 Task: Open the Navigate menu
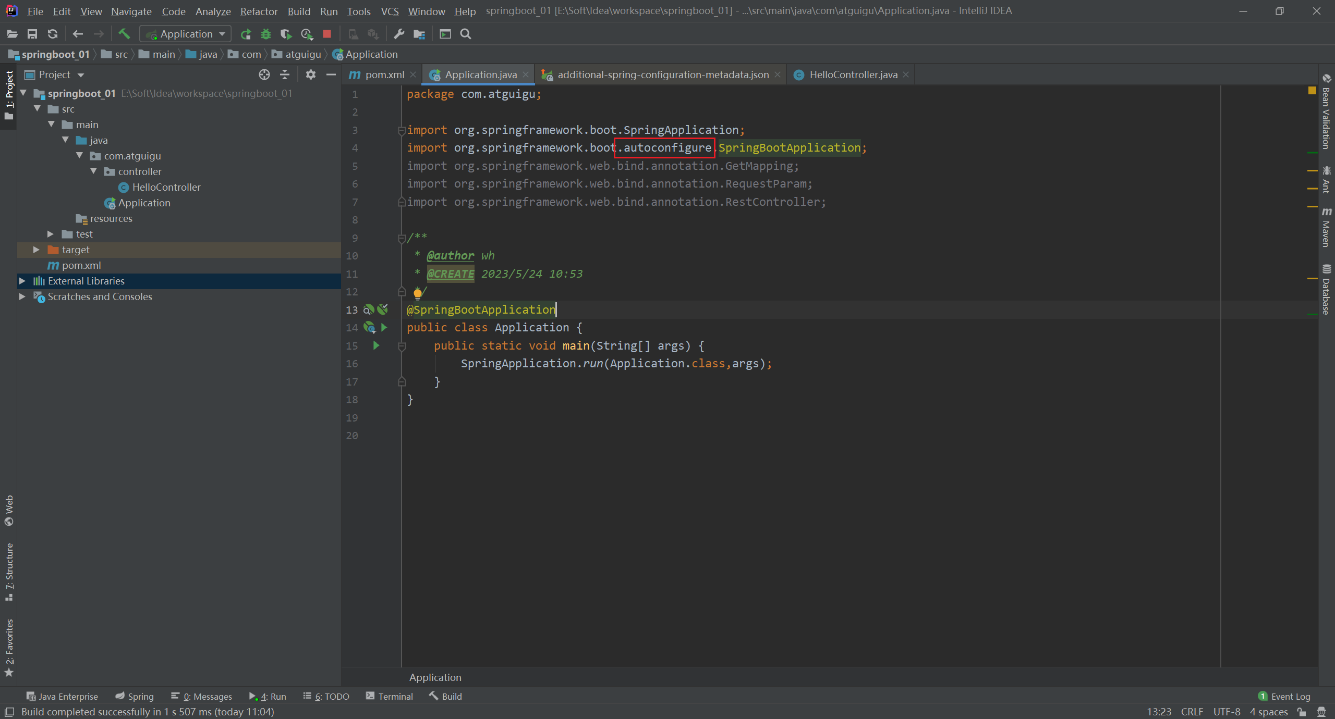[131, 11]
